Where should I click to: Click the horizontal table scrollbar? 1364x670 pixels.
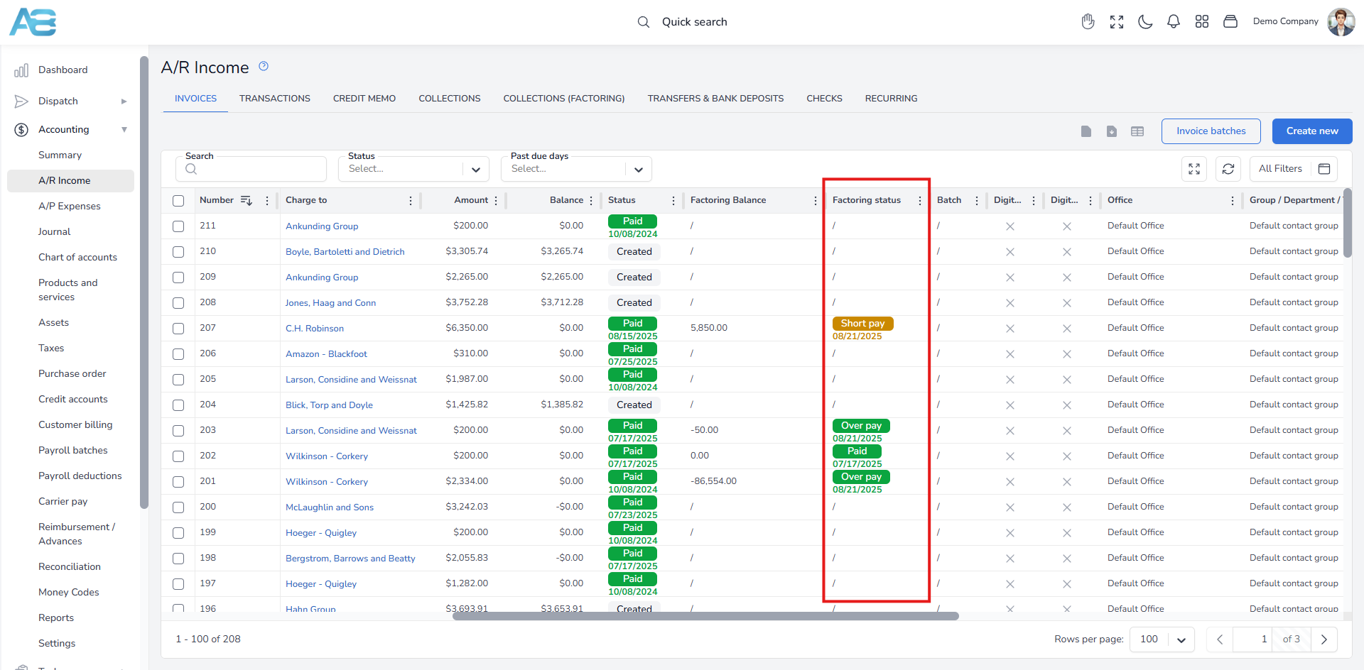coord(705,616)
